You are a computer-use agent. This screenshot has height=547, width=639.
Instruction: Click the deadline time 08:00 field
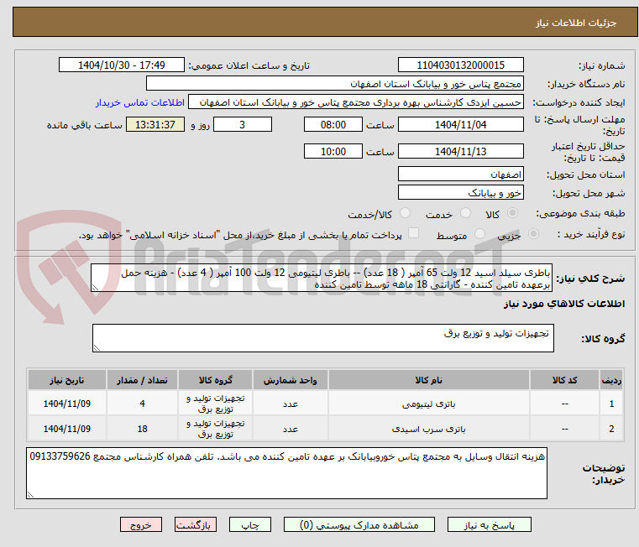pyautogui.click(x=333, y=125)
